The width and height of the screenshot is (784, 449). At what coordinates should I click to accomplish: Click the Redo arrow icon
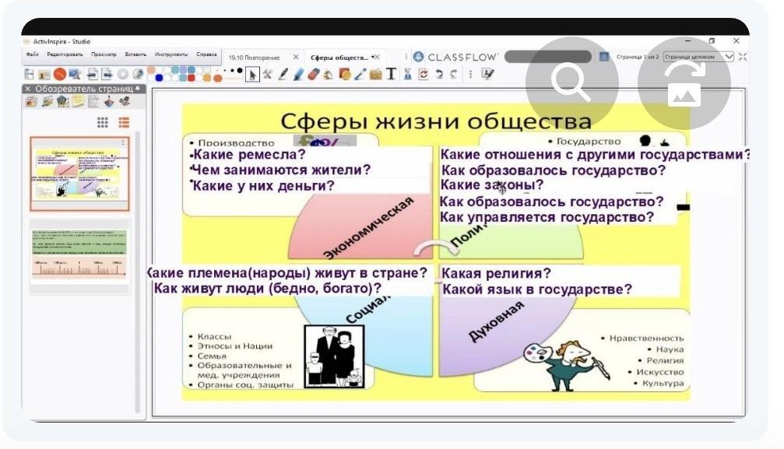pos(453,74)
